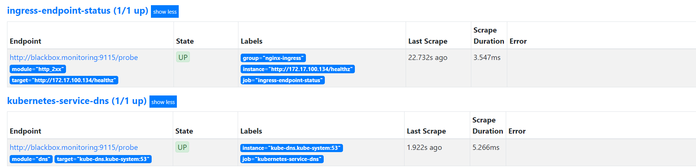Click the Labels column header in ingress-endpoint-status table

coord(251,41)
